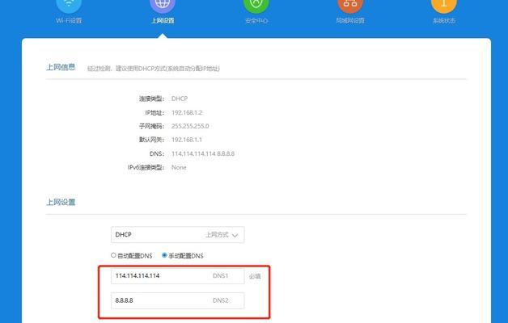Expand the DHCP 上网方式 dropdown
Viewport: 508px width, 323px height.
pyautogui.click(x=177, y=235)
